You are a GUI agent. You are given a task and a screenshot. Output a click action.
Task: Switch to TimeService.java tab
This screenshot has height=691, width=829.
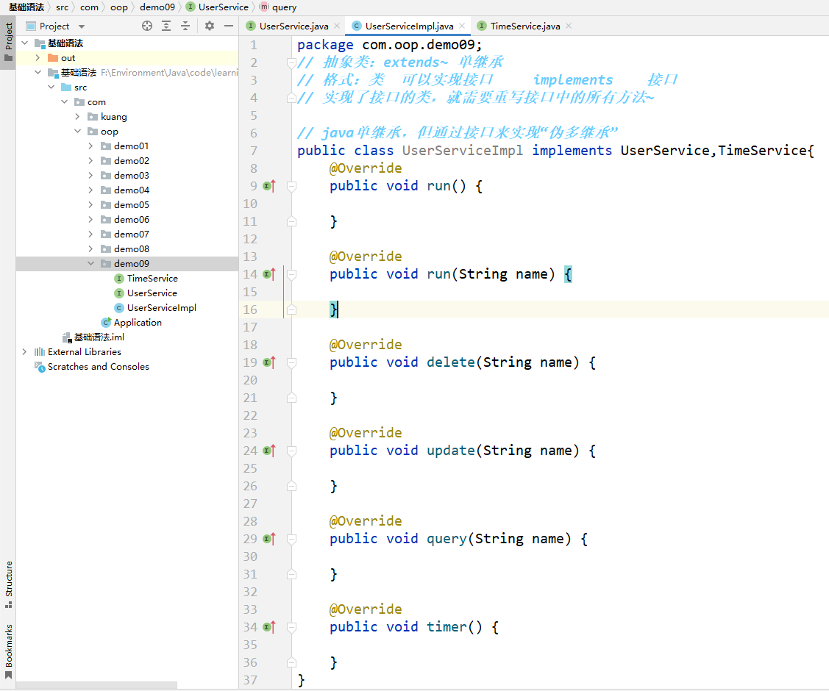524,26
